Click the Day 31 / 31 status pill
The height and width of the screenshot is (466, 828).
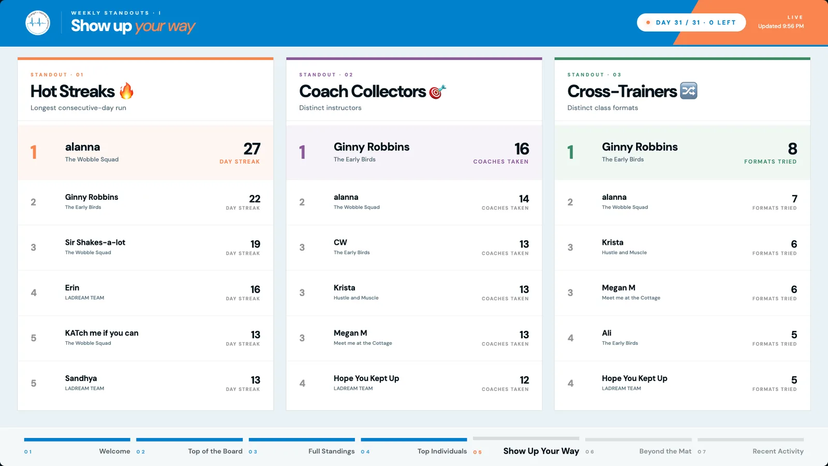(691, 23)
